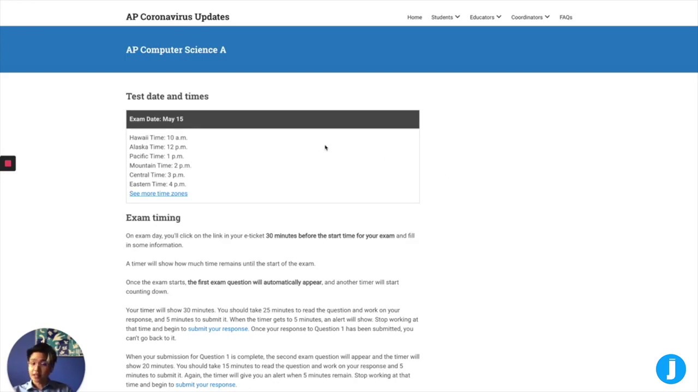Go to the Home nav item
Image resolution: width=698 pixels, height=392 pixels.
pos(414,17)
